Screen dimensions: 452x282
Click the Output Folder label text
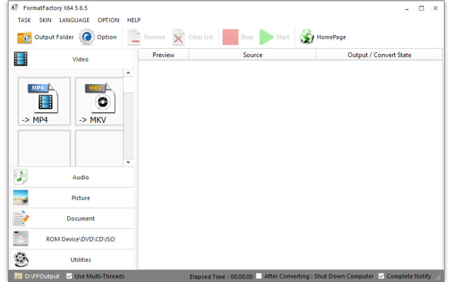[54, 37]
